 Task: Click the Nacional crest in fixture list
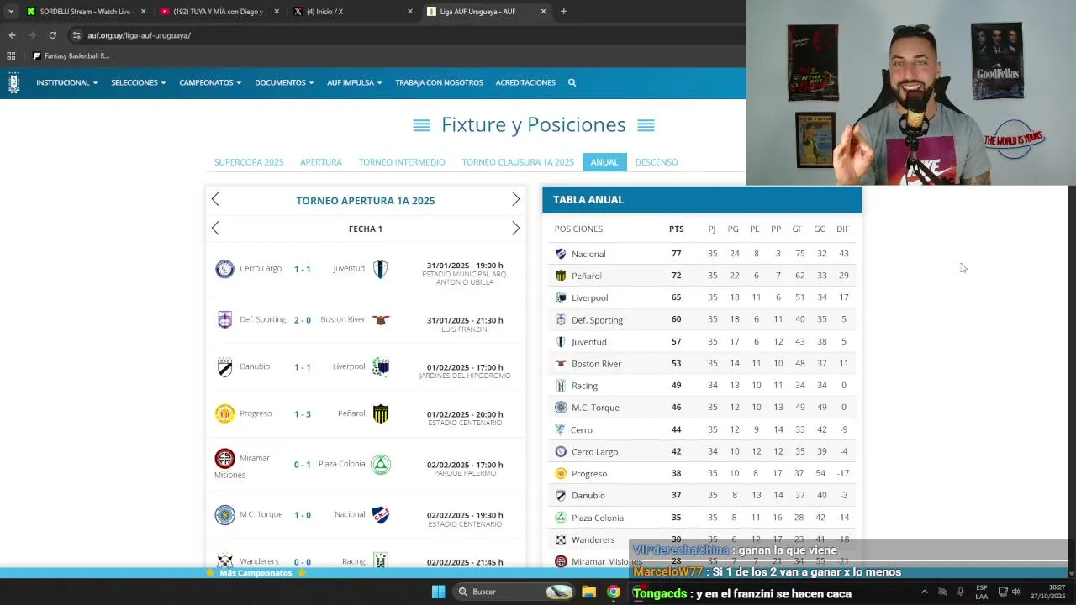click(x=381, y=515)
